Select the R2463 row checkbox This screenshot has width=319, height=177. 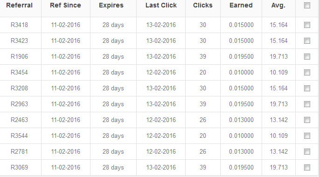[307, 120]
